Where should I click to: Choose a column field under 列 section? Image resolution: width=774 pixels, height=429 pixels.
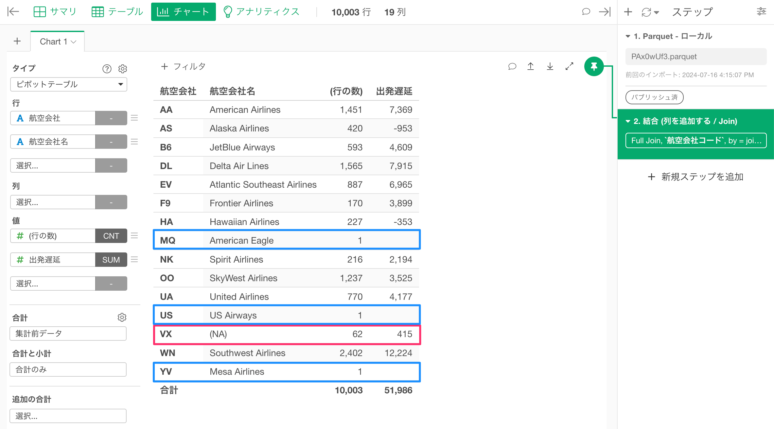tap(53, 202)
